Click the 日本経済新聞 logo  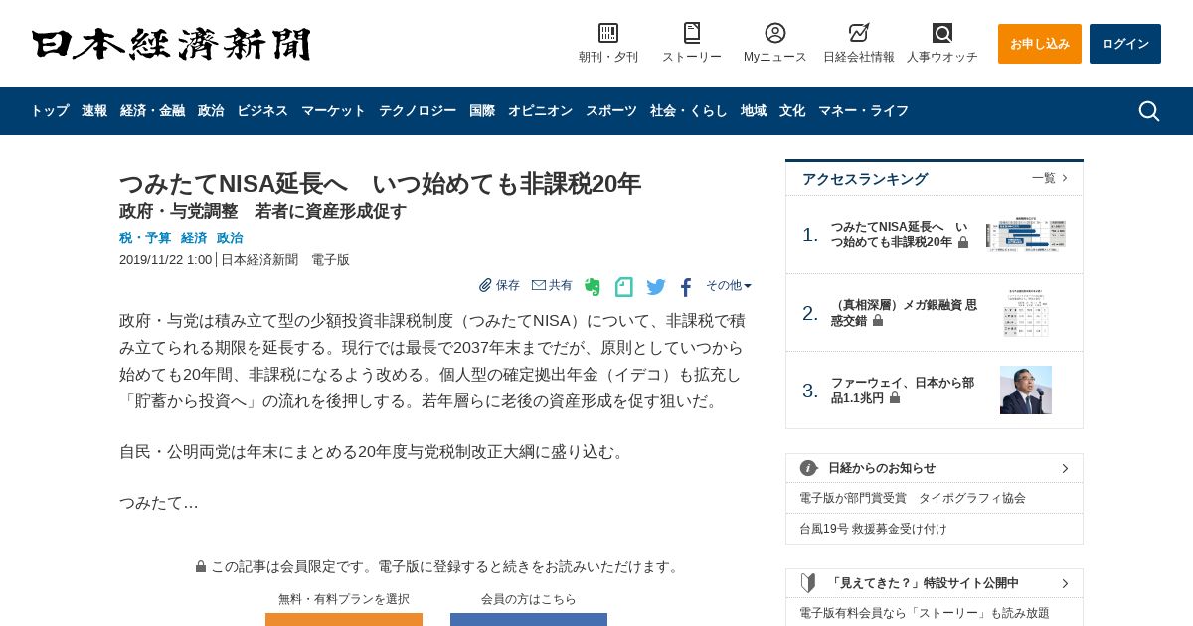coord(171,44)
